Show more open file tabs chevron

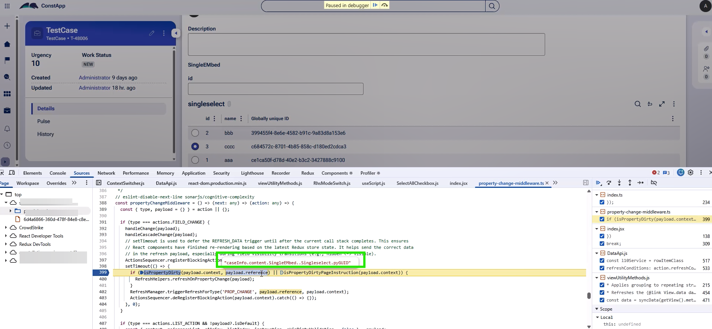pyautogui.click(x=555, y=183)
